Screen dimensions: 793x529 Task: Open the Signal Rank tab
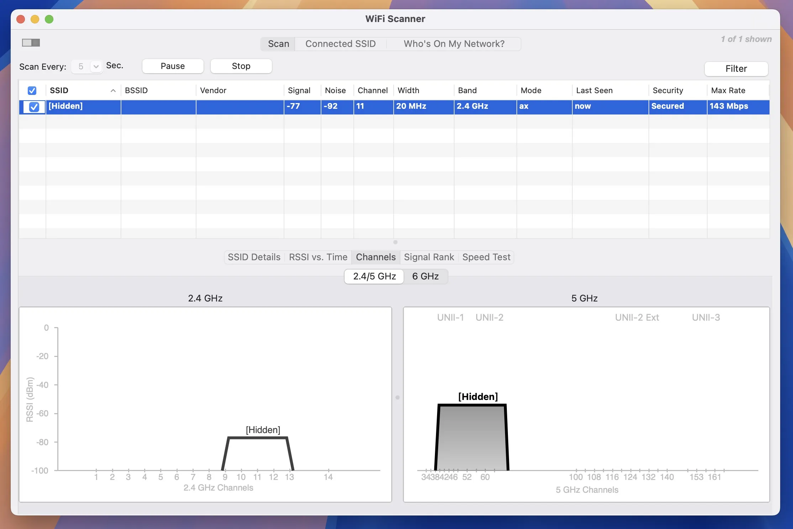click(429, 257)
